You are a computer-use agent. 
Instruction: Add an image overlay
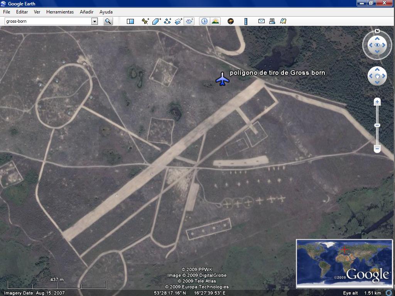[x=178, y=21]
